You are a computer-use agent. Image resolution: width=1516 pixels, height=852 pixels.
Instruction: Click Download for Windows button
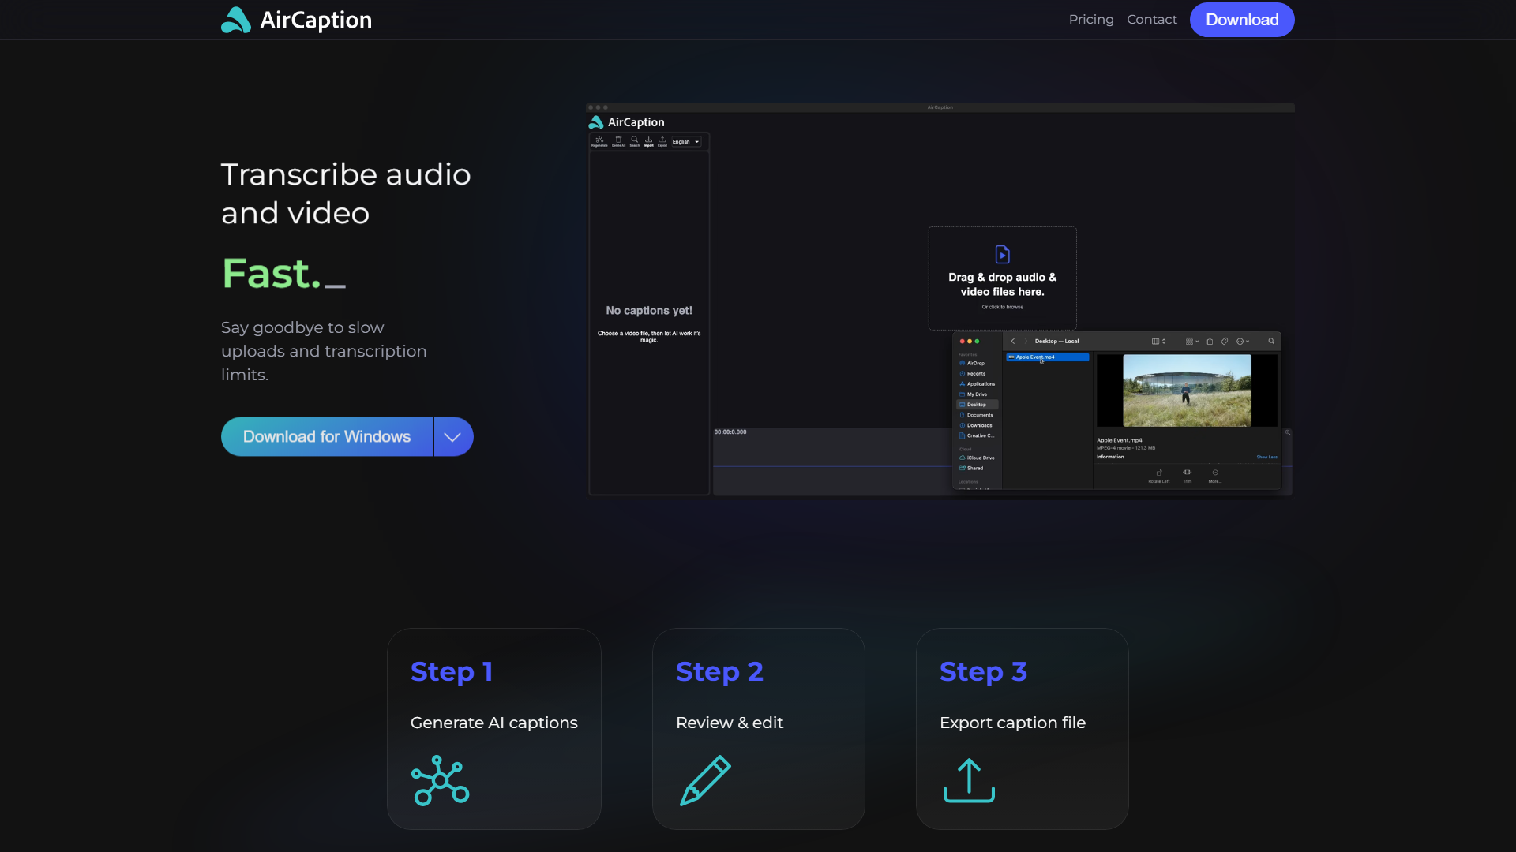click(327, 437)
